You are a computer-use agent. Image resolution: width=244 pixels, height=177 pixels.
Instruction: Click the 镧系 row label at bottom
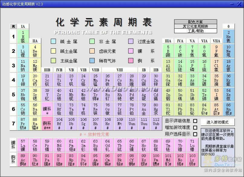13,145
